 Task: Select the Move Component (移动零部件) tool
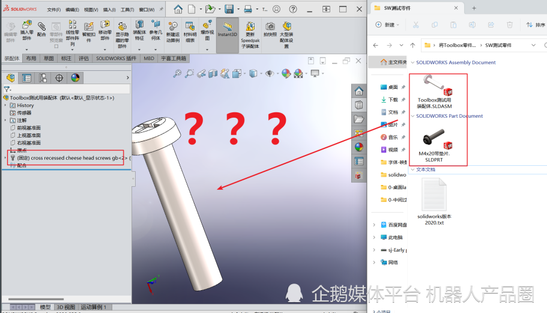(x=104, y=31)
